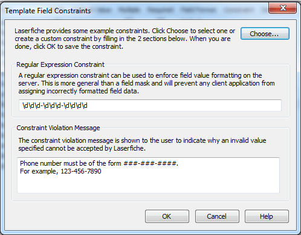Select the Constraint Violation Message group label
Viewport: 301px width, 235px height.
pos(58,128)
